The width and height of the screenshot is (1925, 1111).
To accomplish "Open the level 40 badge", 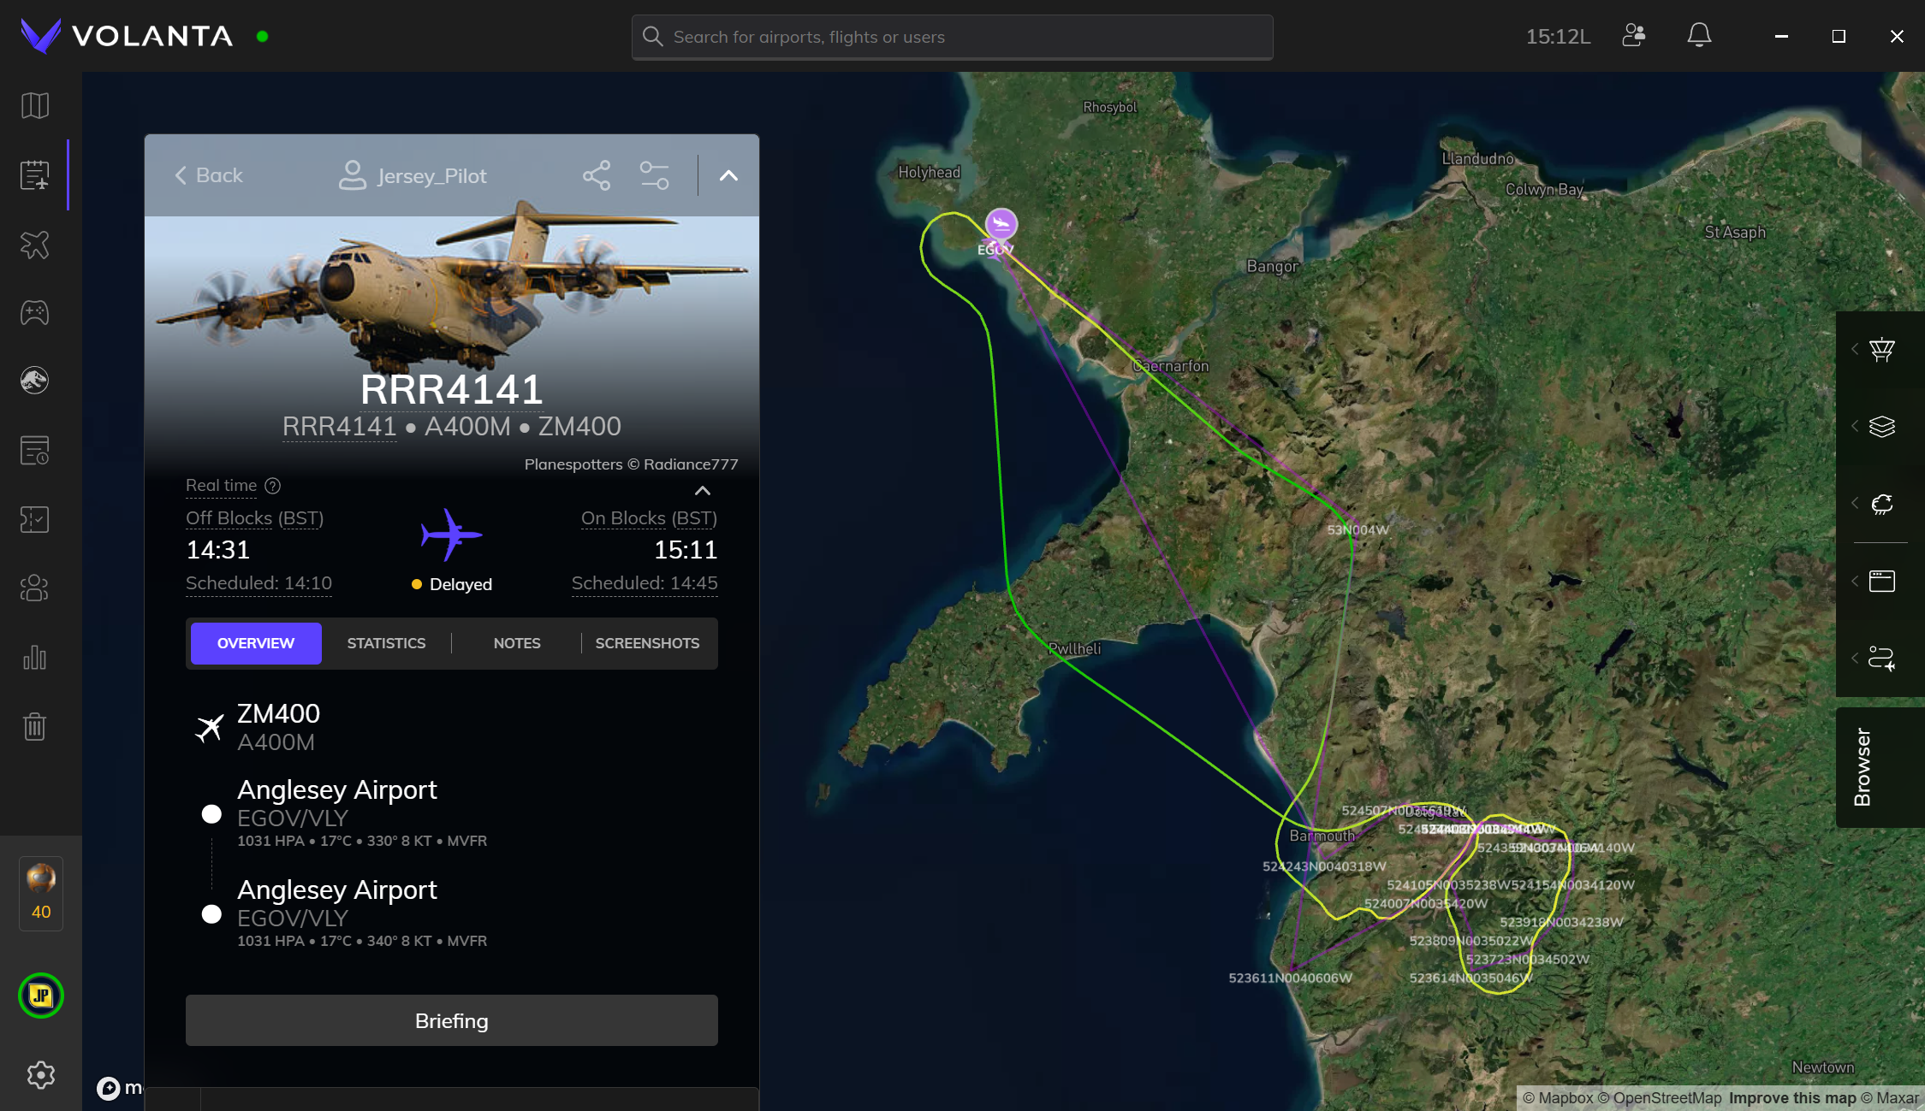I will coord(41,893).
